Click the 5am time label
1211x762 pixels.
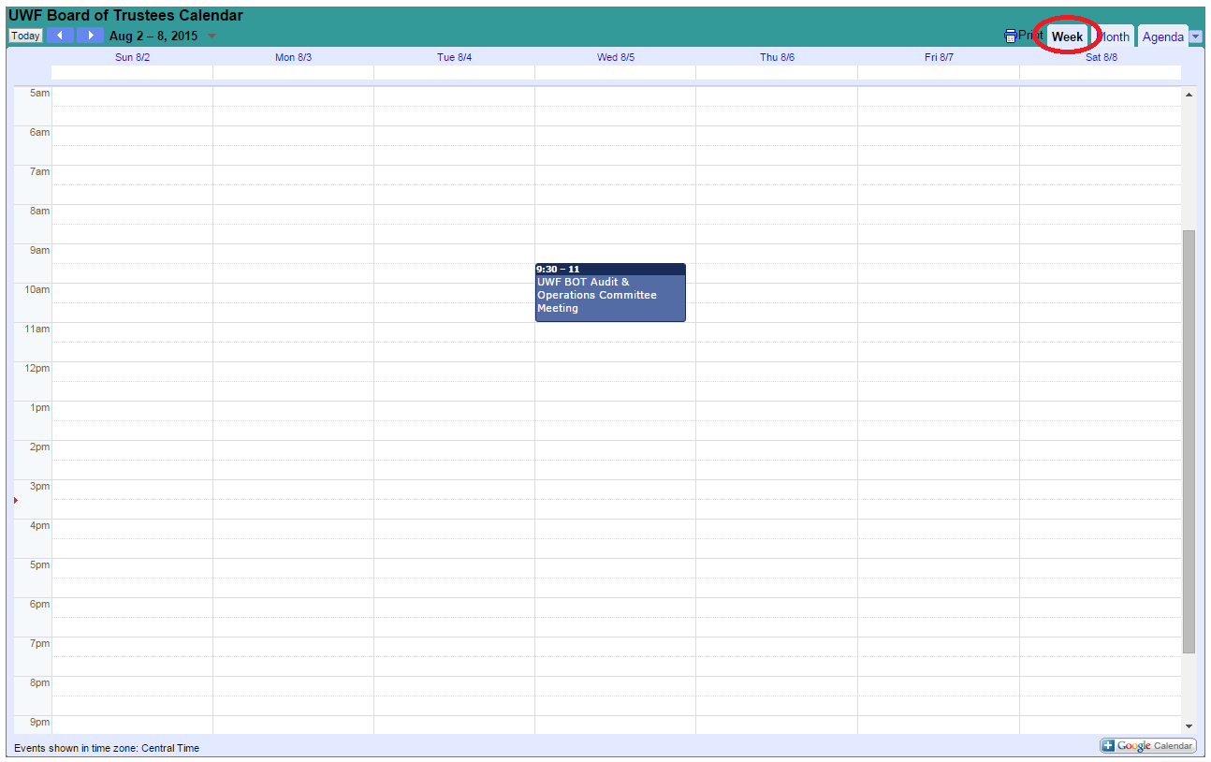pyautogui.click(x=40, y=93)
